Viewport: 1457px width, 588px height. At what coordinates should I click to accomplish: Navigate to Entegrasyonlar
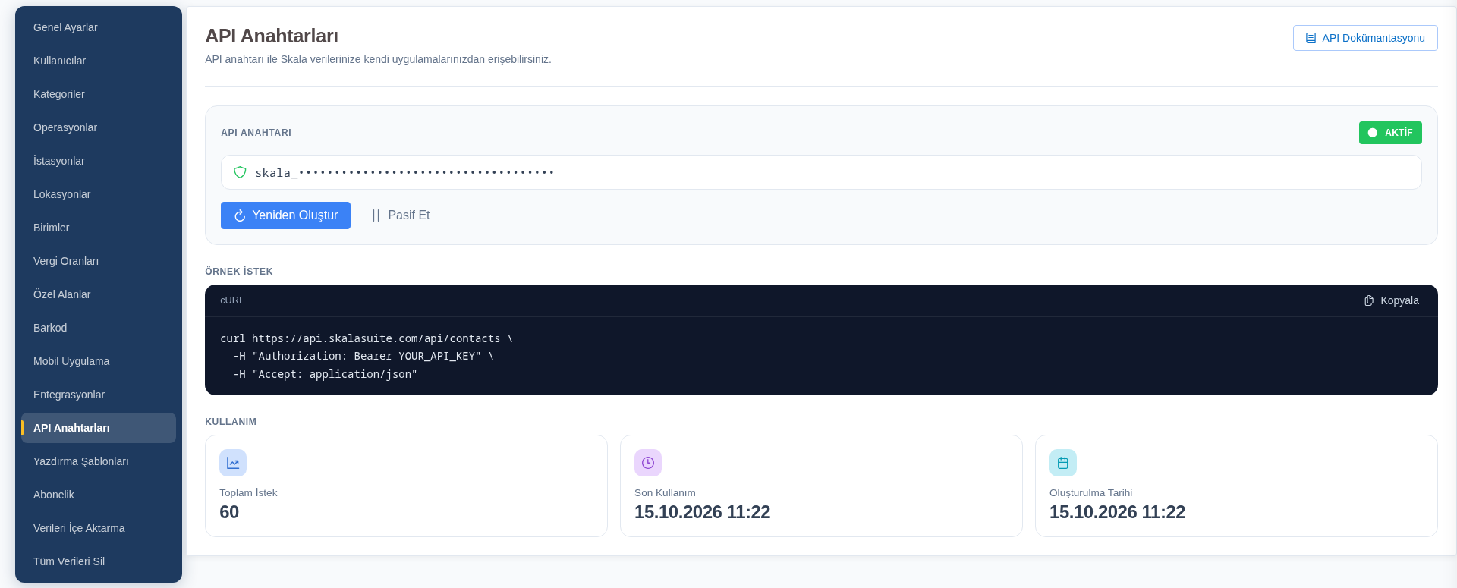(x=99, y=395)
